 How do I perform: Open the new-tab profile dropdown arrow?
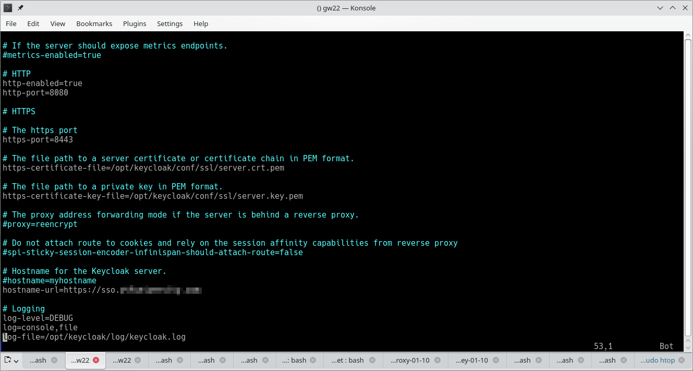point(16,360)
